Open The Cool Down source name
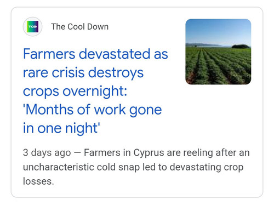The width and height of the screenshot is (274, 205). (x=80, y=27)
